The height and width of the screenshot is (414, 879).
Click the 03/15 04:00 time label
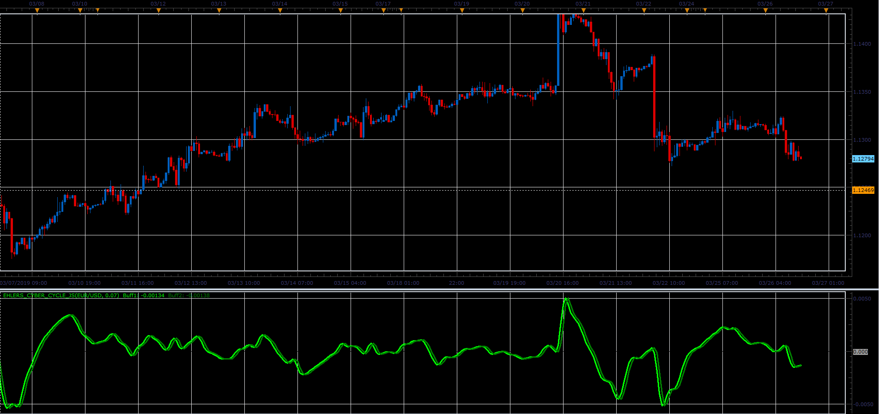[350, 283]
